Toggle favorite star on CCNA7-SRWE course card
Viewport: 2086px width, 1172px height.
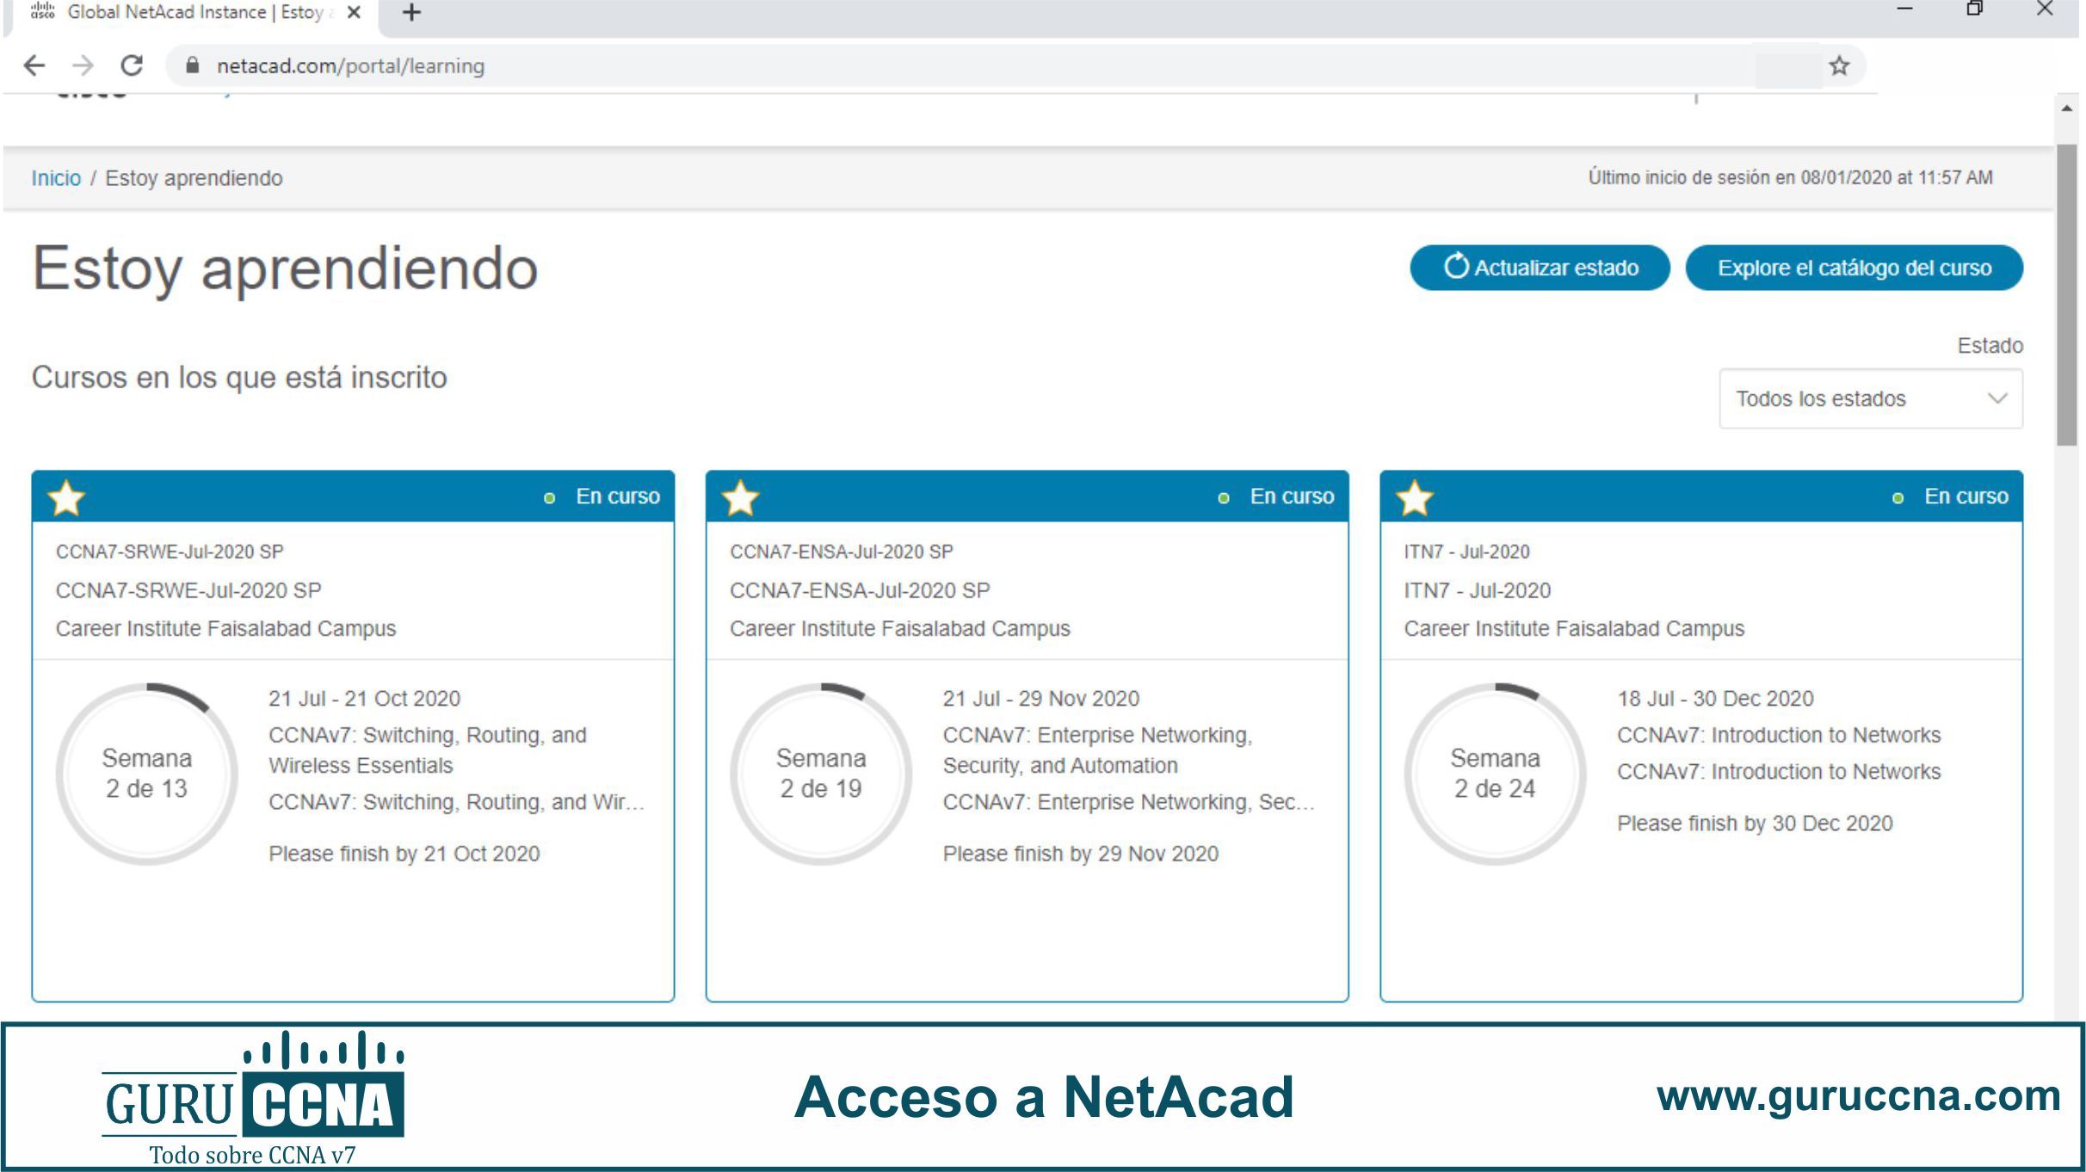click(66, 497)
